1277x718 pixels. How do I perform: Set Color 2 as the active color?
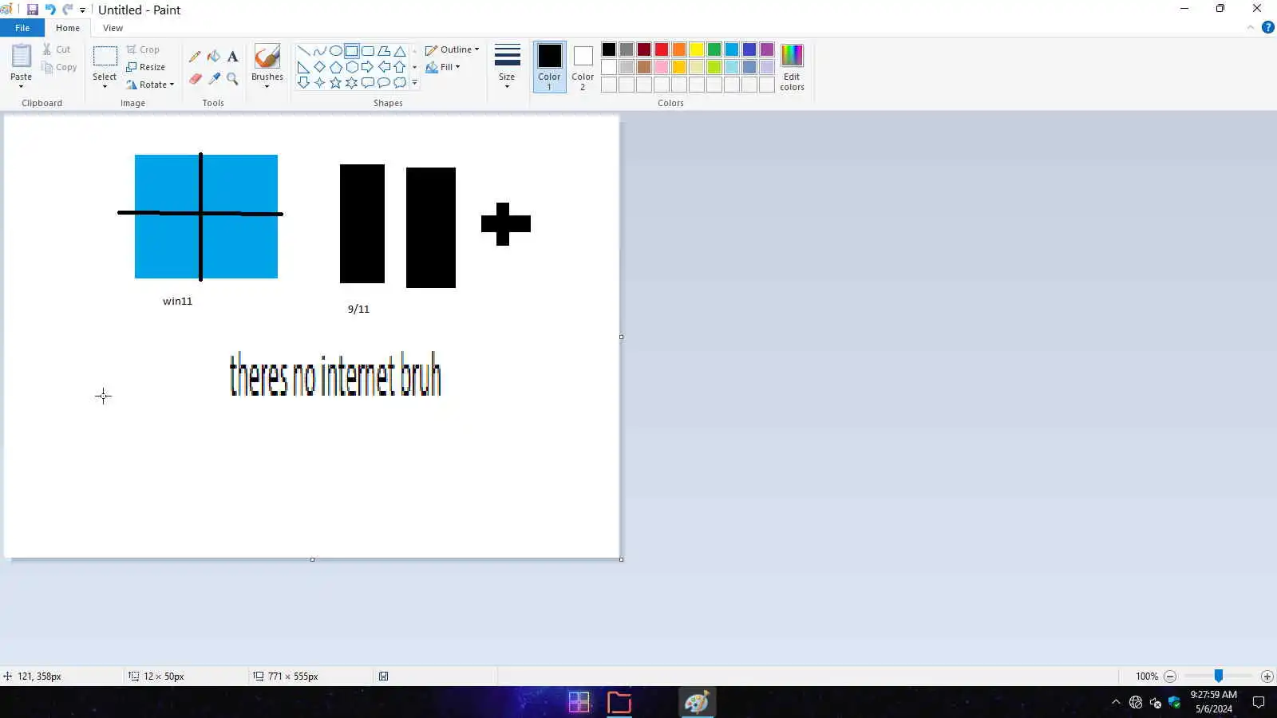pos(583,67)
